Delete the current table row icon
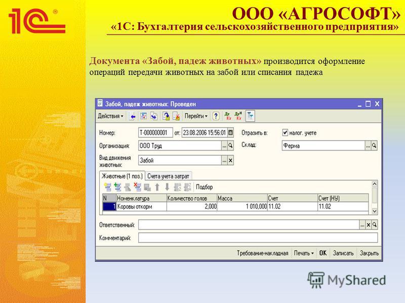This screenshot has height=303, width=405. (137, 187)
